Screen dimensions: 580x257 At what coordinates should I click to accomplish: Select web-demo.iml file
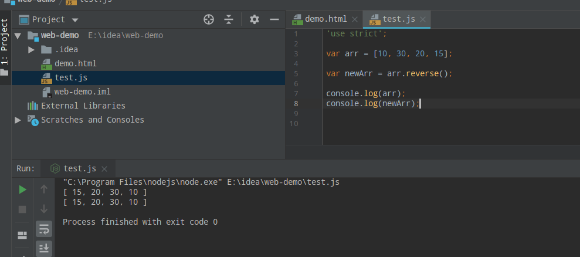[x=82, y=92]
